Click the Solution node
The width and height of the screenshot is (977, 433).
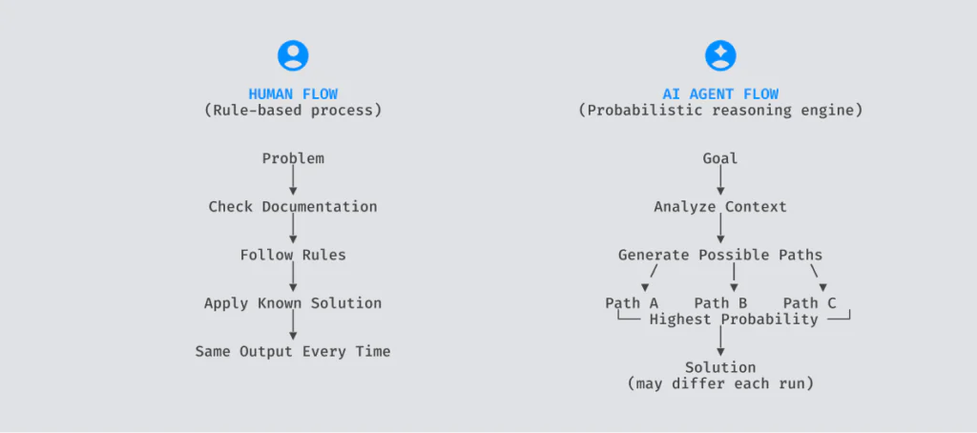720,367
